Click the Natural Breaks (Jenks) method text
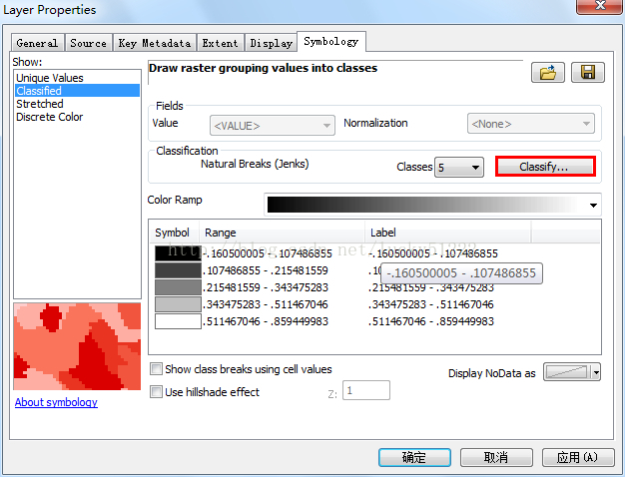 [x=255, y=164]
